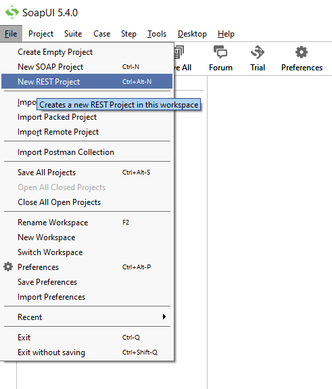Click the Preferences gear in the toolbar

[x=302, y=52]
